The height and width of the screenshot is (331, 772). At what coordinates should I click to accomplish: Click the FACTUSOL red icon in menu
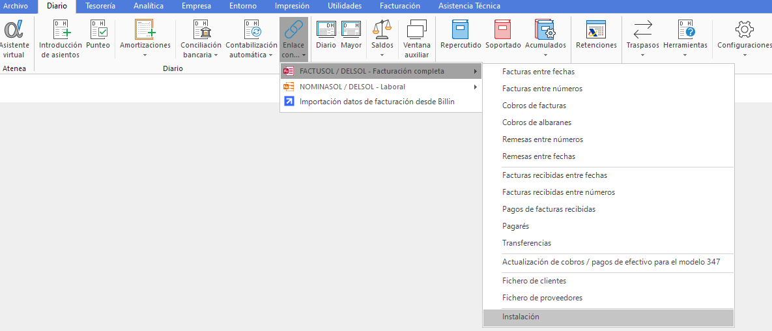289,72
